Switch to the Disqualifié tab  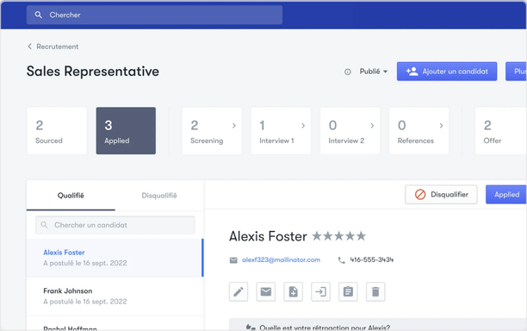159,196
